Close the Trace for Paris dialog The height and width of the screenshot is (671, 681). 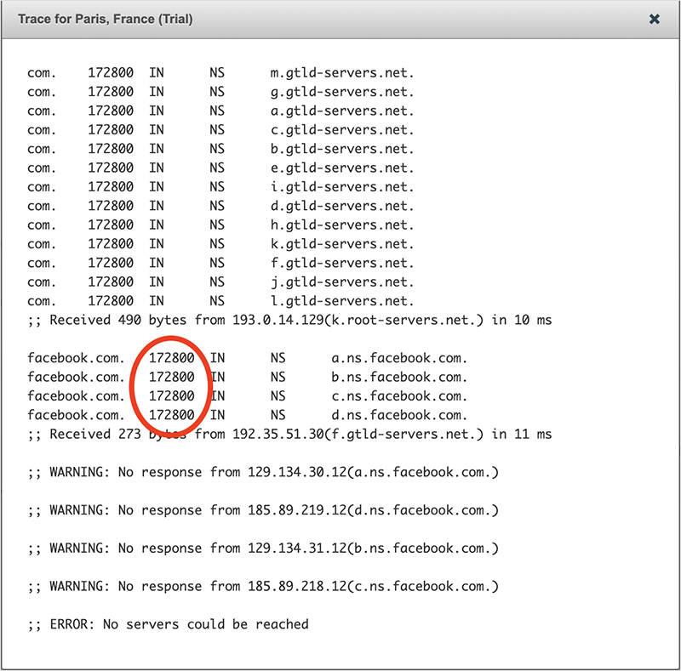coord(654,19)
